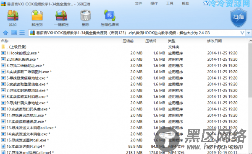Click 85.9 MB size of 16.实战发送图片.mp4
252x154 pixels.
point(135,146)
